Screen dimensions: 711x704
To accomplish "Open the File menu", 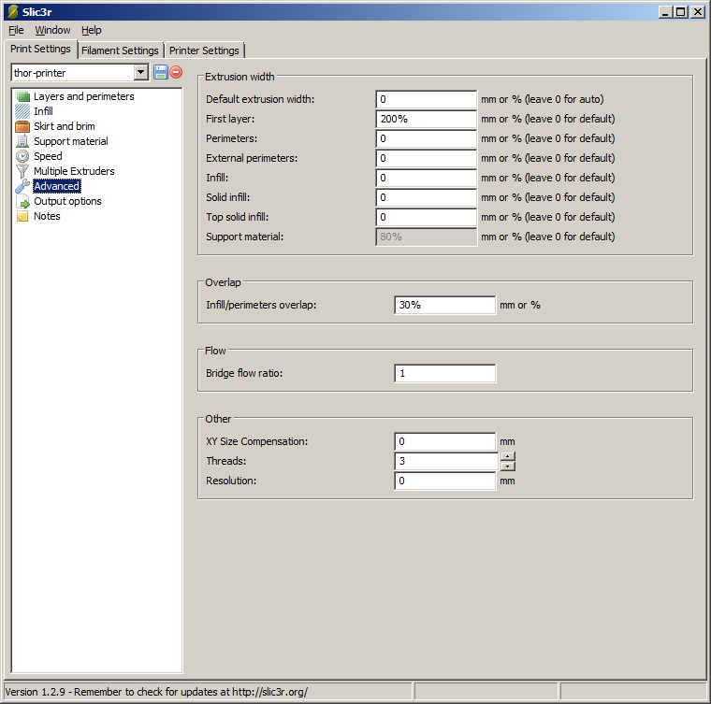I will point(16,30).
